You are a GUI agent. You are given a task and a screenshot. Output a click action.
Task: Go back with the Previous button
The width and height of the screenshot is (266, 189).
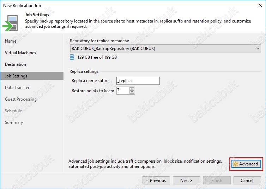coord(156,180)
